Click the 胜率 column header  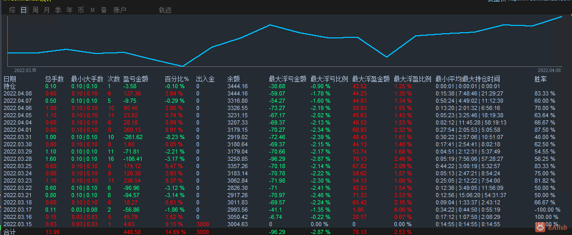click(541, 79)
